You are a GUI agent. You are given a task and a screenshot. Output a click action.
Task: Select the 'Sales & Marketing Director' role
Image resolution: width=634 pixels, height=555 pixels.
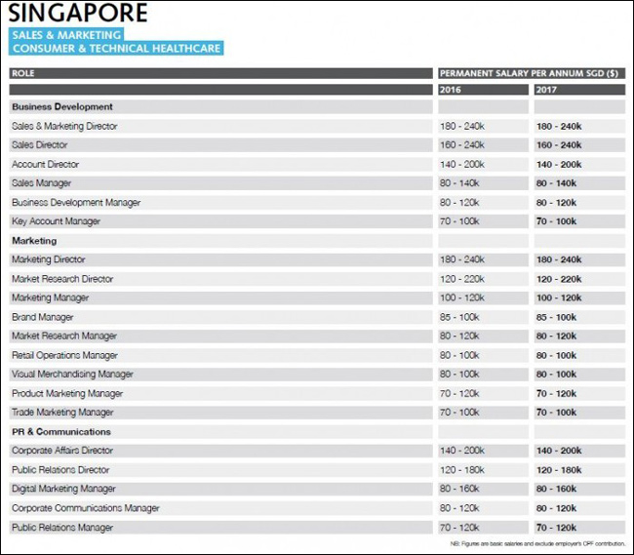[64, 126]
